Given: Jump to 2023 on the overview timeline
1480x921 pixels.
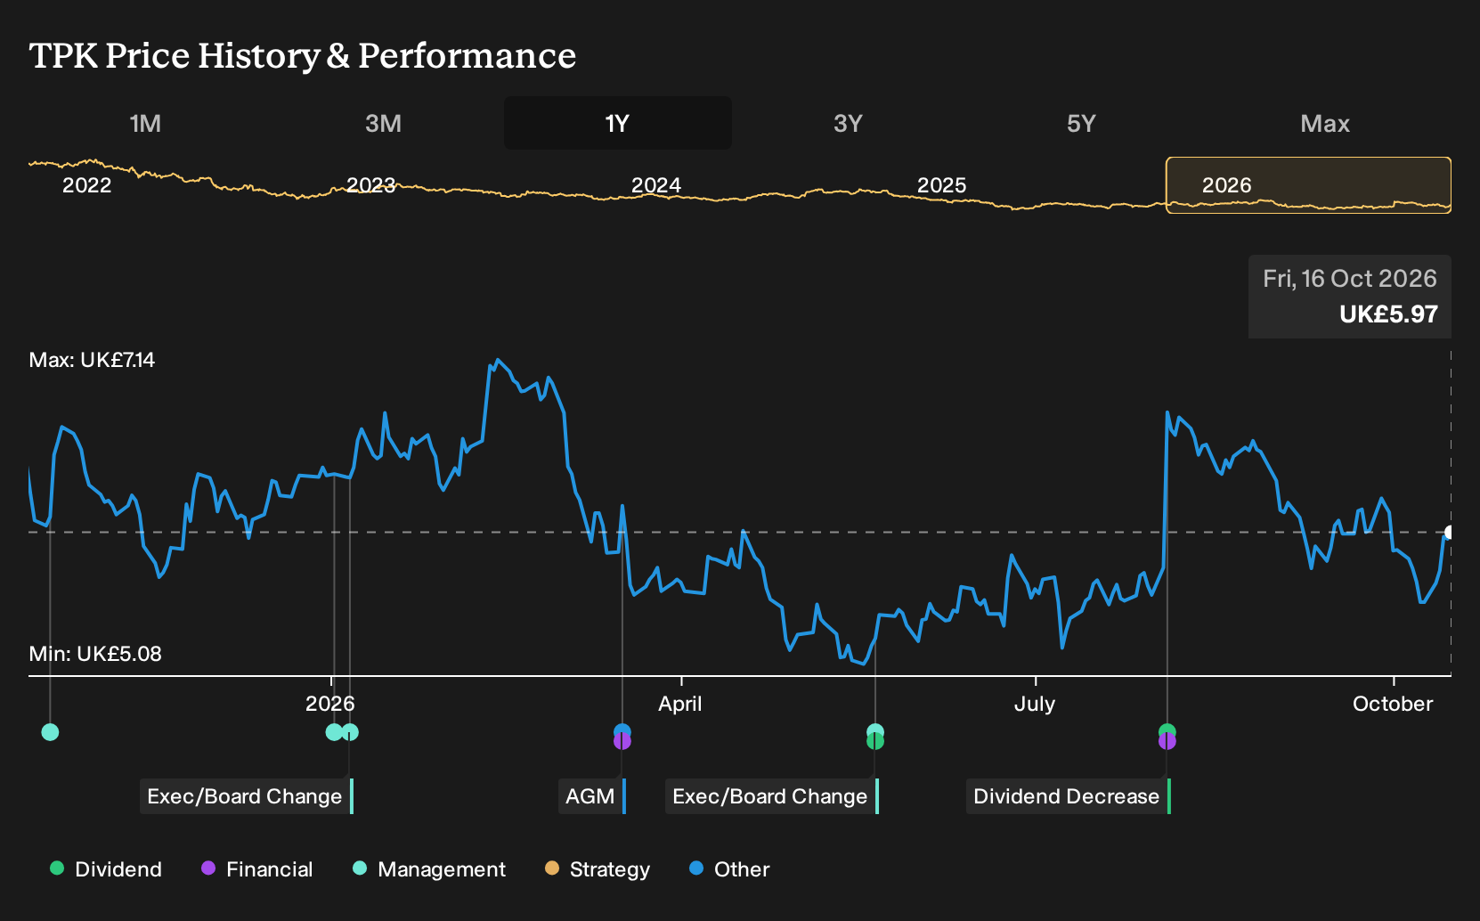Looking at the screenshot, I should (370, 185).
